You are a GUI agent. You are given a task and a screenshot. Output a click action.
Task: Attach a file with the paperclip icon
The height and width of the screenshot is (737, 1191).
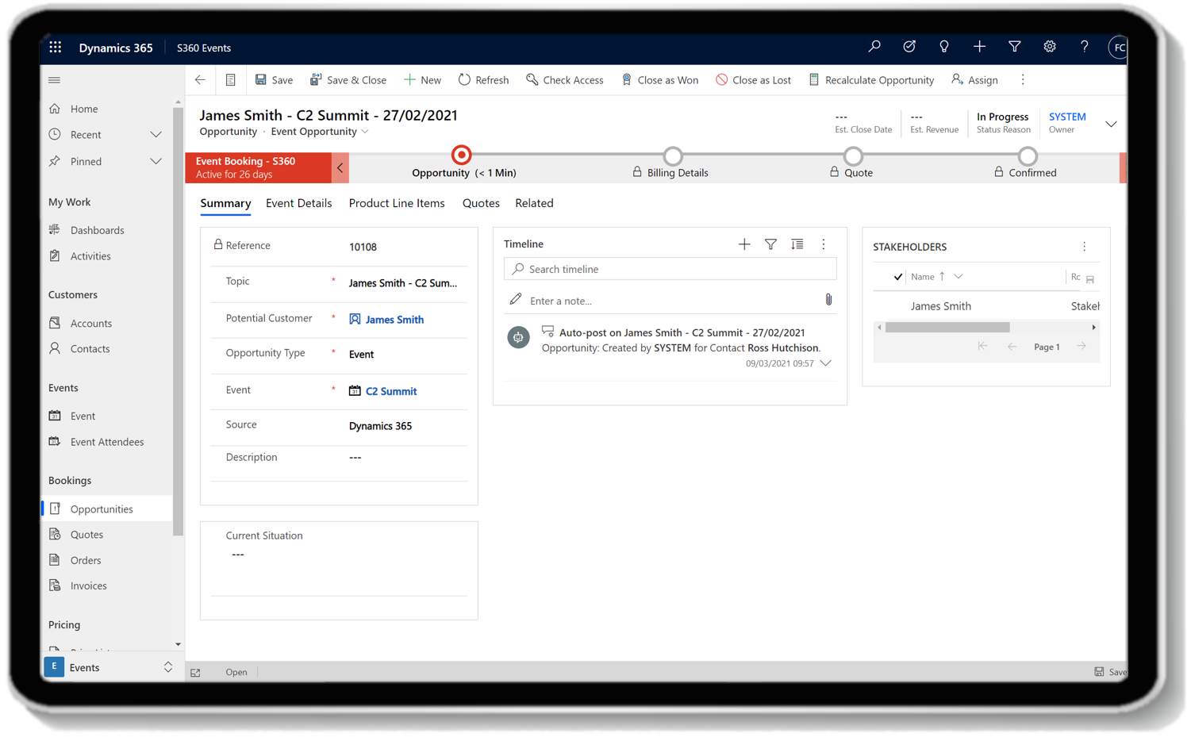828,300
